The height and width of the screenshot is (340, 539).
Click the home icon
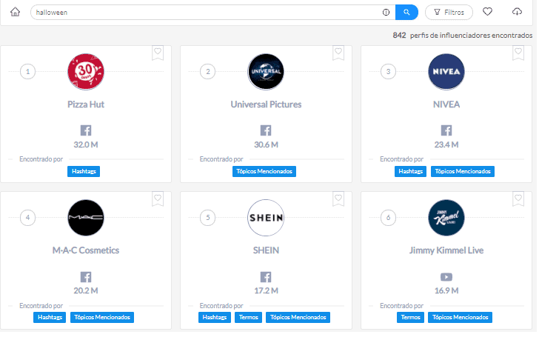pos(15,12)
